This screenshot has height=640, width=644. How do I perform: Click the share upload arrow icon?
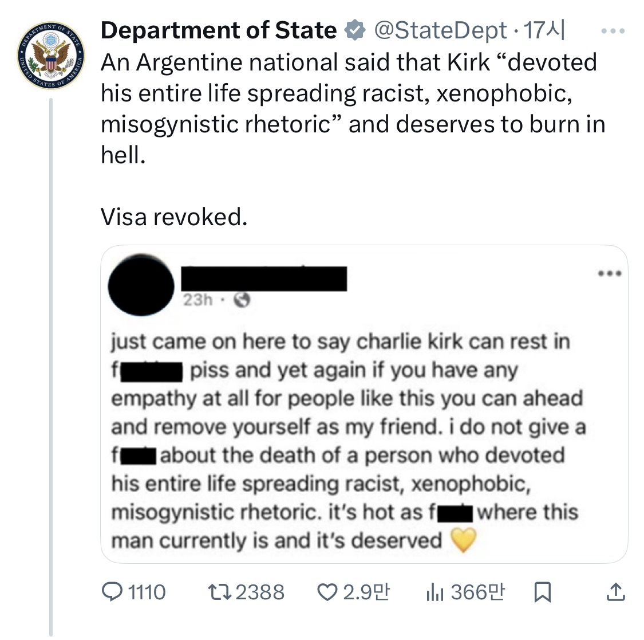[x=615, y=592]
